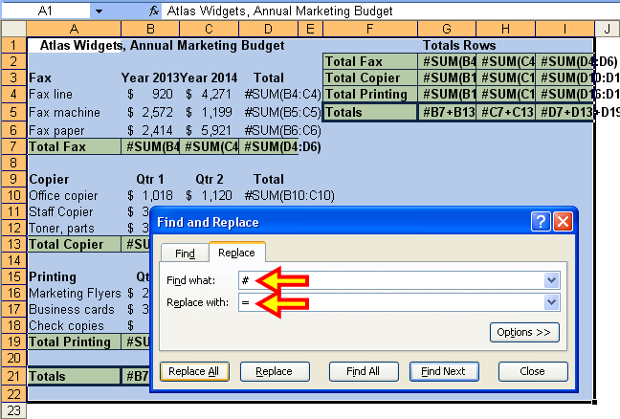Open the Name Box dropdown arrow
The image size is (620, 419).
tap(99, 11)
